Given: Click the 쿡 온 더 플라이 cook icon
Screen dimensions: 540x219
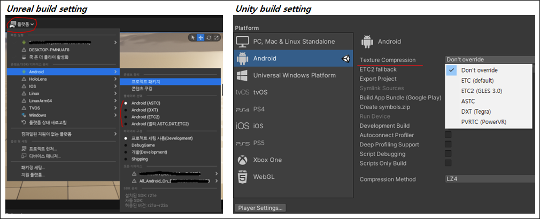Looking at the screenshot, I should pyautogui.click(x=24, y=57).
